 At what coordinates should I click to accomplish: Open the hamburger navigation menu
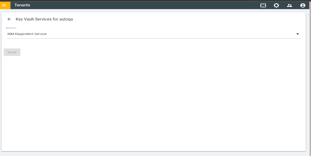tap(4, 5)
